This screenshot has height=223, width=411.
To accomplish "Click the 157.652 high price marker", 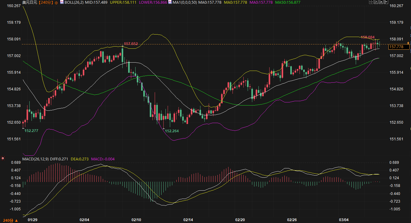I will pyautogui.click(x=130, y=44).
